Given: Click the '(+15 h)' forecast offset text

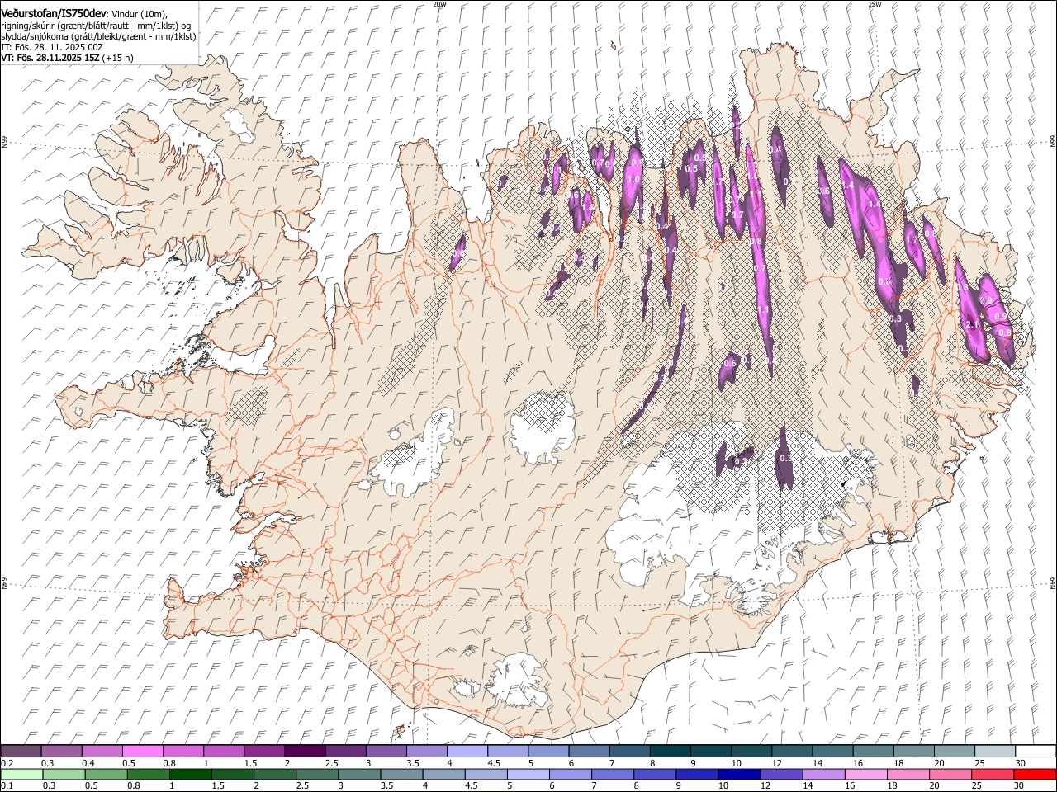Looking at the screenshot, I should pyautogui.click(x=118, y=58).
